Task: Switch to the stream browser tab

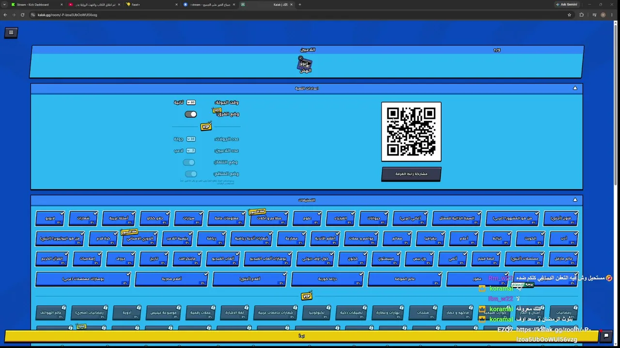Action: pos(209,5)
